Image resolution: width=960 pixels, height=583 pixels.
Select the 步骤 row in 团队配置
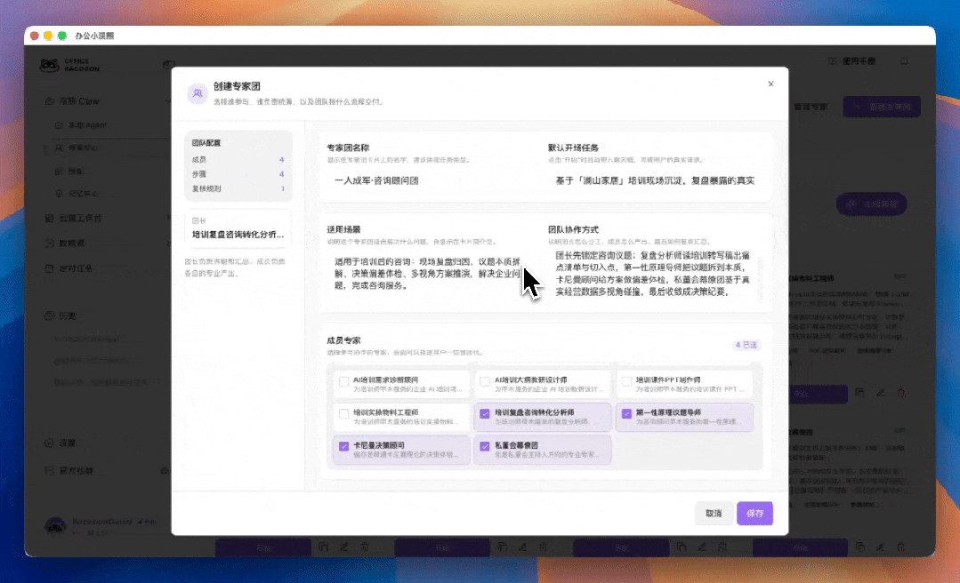tap(238, 173)
